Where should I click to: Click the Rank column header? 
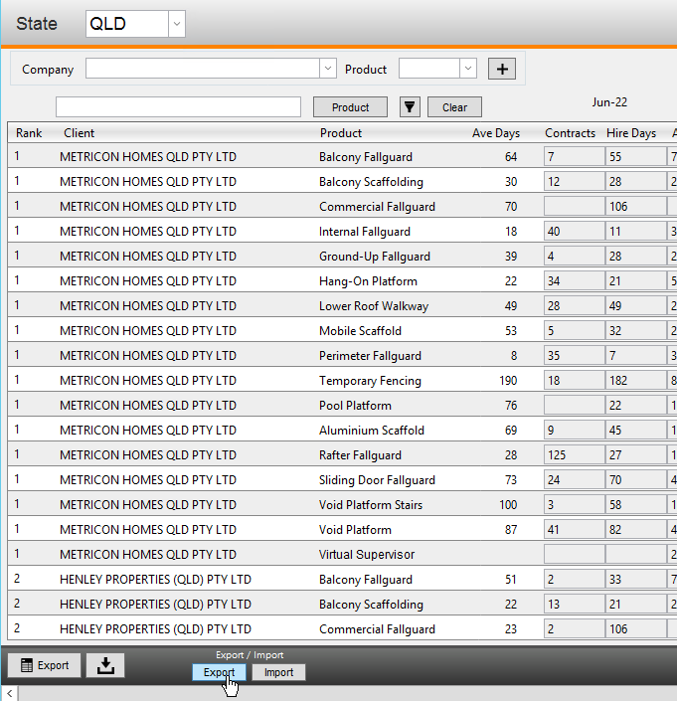29,133
